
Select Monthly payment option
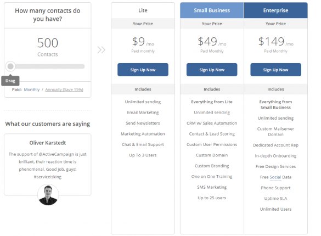pos(32,89)
